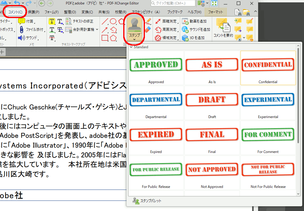Switch to the 変換(C) tab
The image size is (304, 211).
[87, 12]
